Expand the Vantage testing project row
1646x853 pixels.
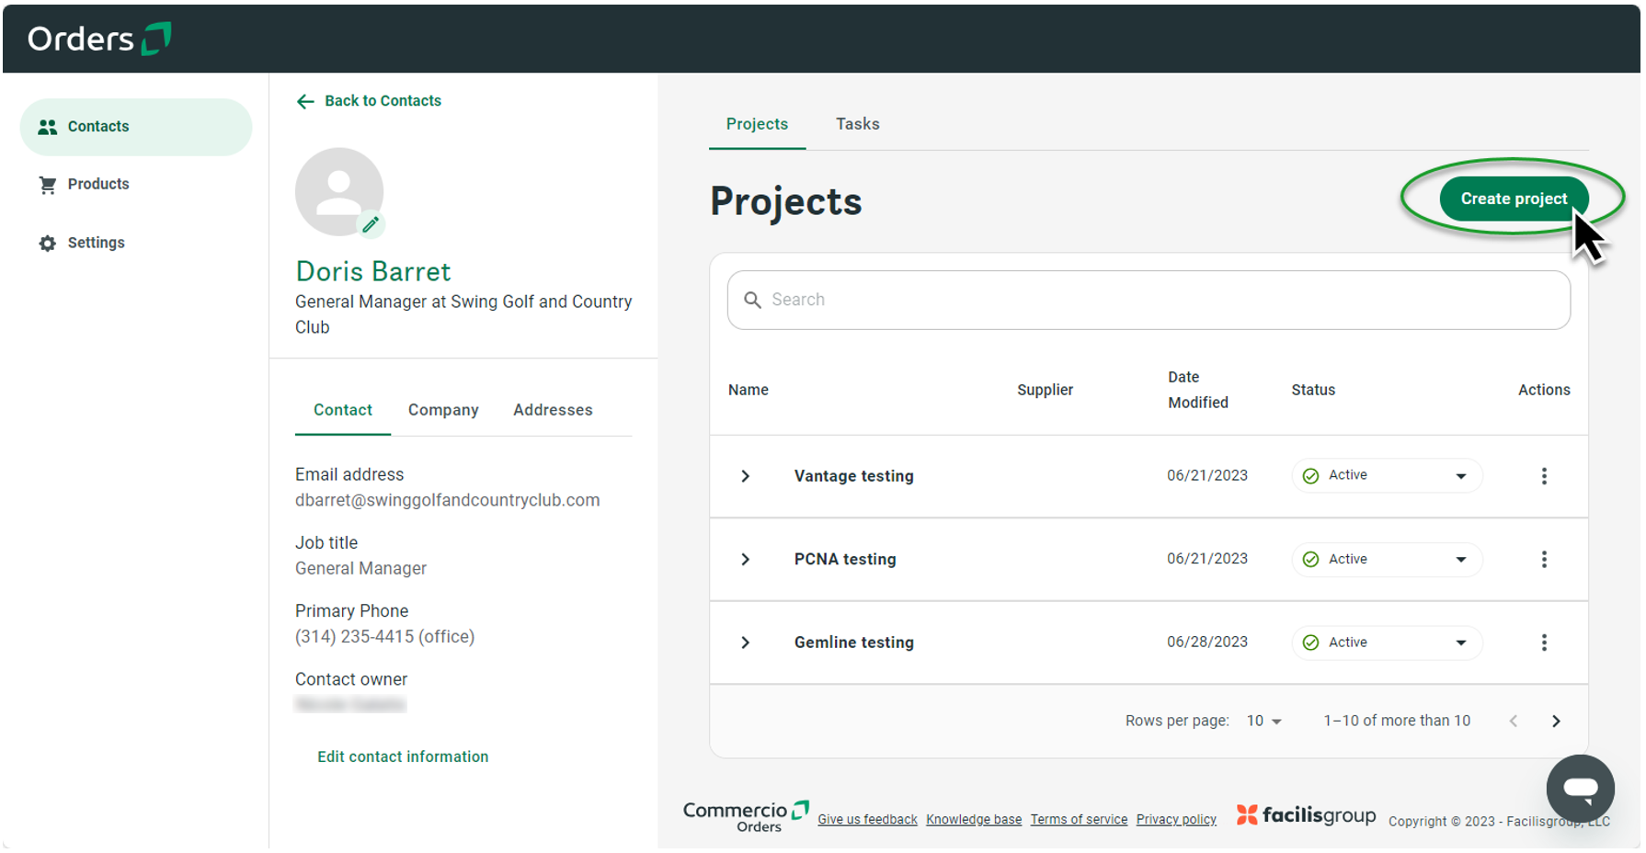(x=746, y=476)
